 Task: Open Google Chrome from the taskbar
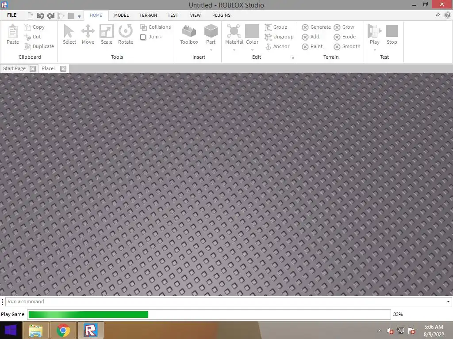(63, 330)
